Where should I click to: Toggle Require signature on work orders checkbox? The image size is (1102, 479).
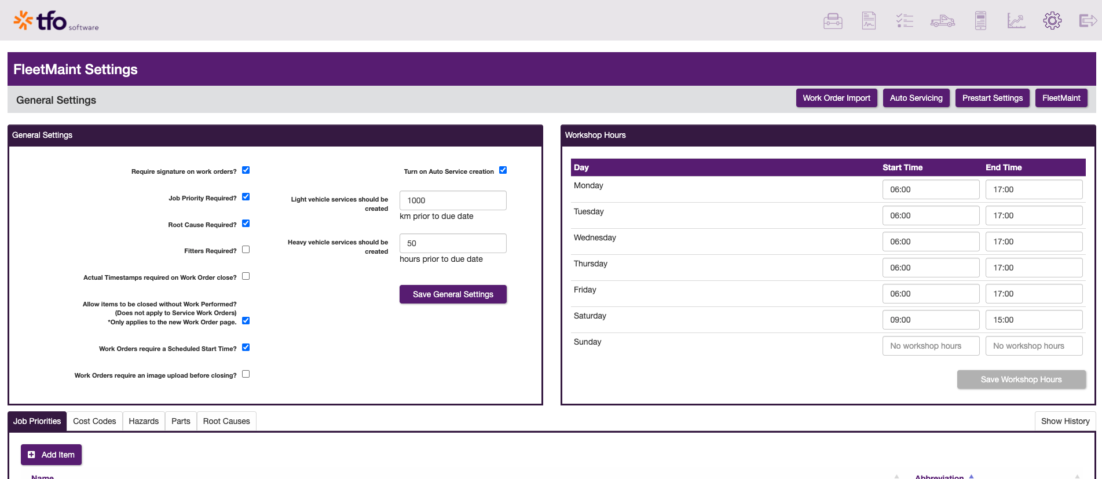click(246, 170)
